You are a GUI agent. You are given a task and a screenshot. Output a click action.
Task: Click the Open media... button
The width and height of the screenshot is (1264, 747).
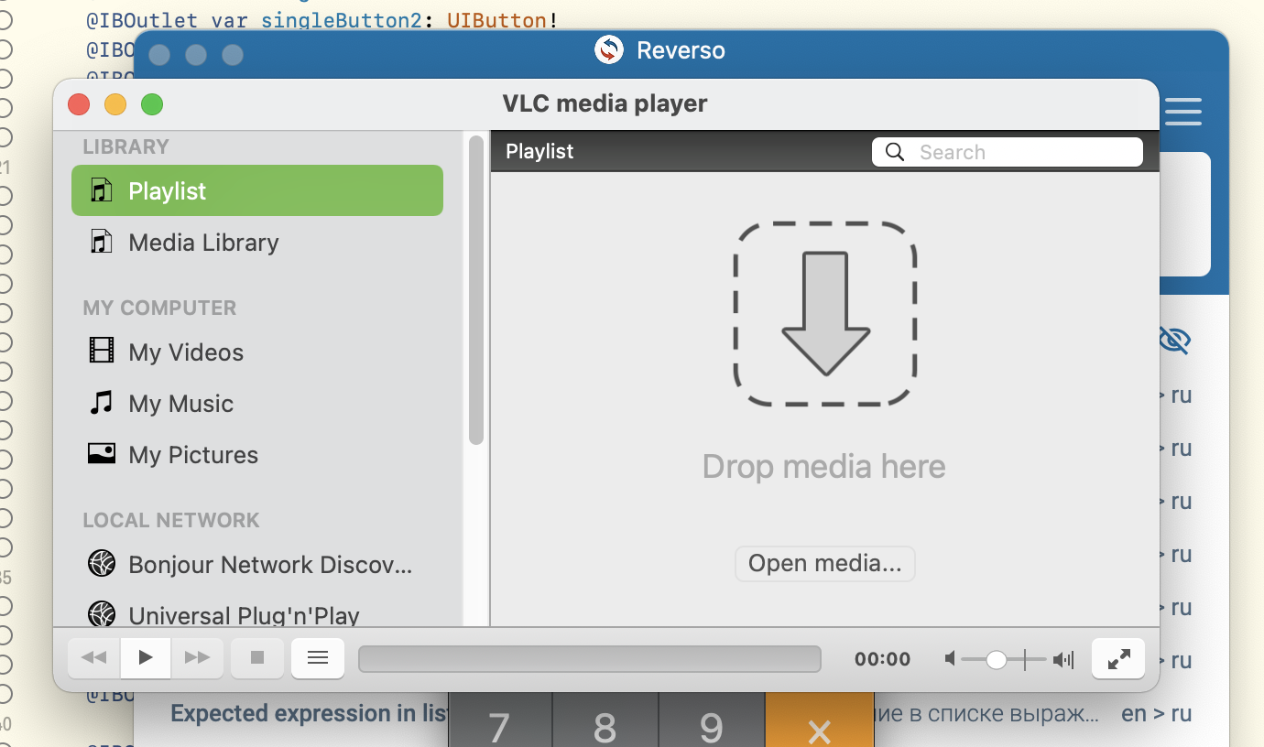point(824,563)
